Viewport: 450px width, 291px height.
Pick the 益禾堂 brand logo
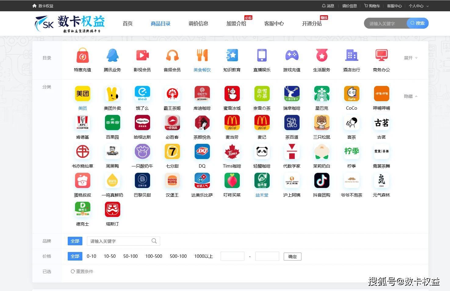[x=262, y=180]
